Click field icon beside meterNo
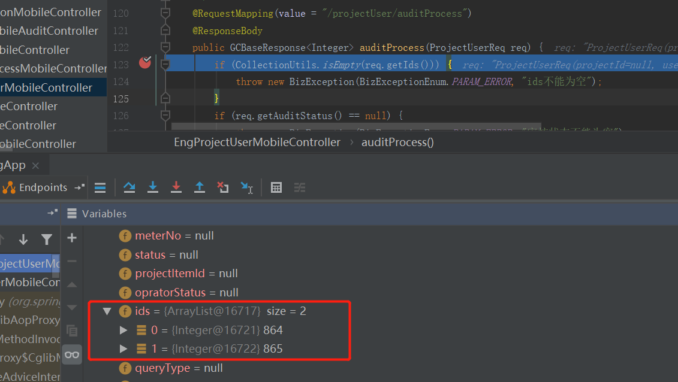 tap(125, 236)
